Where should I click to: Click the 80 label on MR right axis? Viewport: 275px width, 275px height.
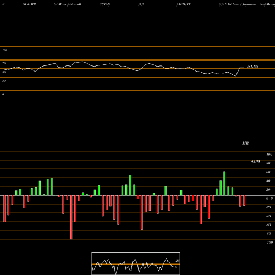tap(268, 163)
